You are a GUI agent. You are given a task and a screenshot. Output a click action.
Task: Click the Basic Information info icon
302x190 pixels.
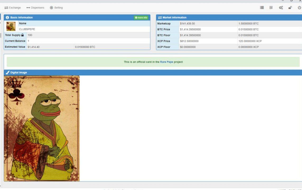(x=7, y=17)
